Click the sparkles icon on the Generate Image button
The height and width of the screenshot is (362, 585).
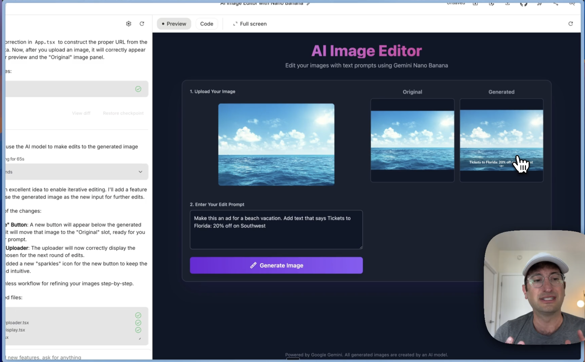[254, 265]
